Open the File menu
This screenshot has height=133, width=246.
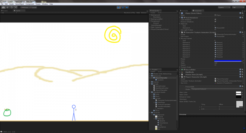pyautogui.click(x=2, y=4)
